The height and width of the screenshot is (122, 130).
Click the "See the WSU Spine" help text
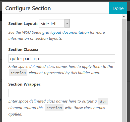tap(25, 32)
